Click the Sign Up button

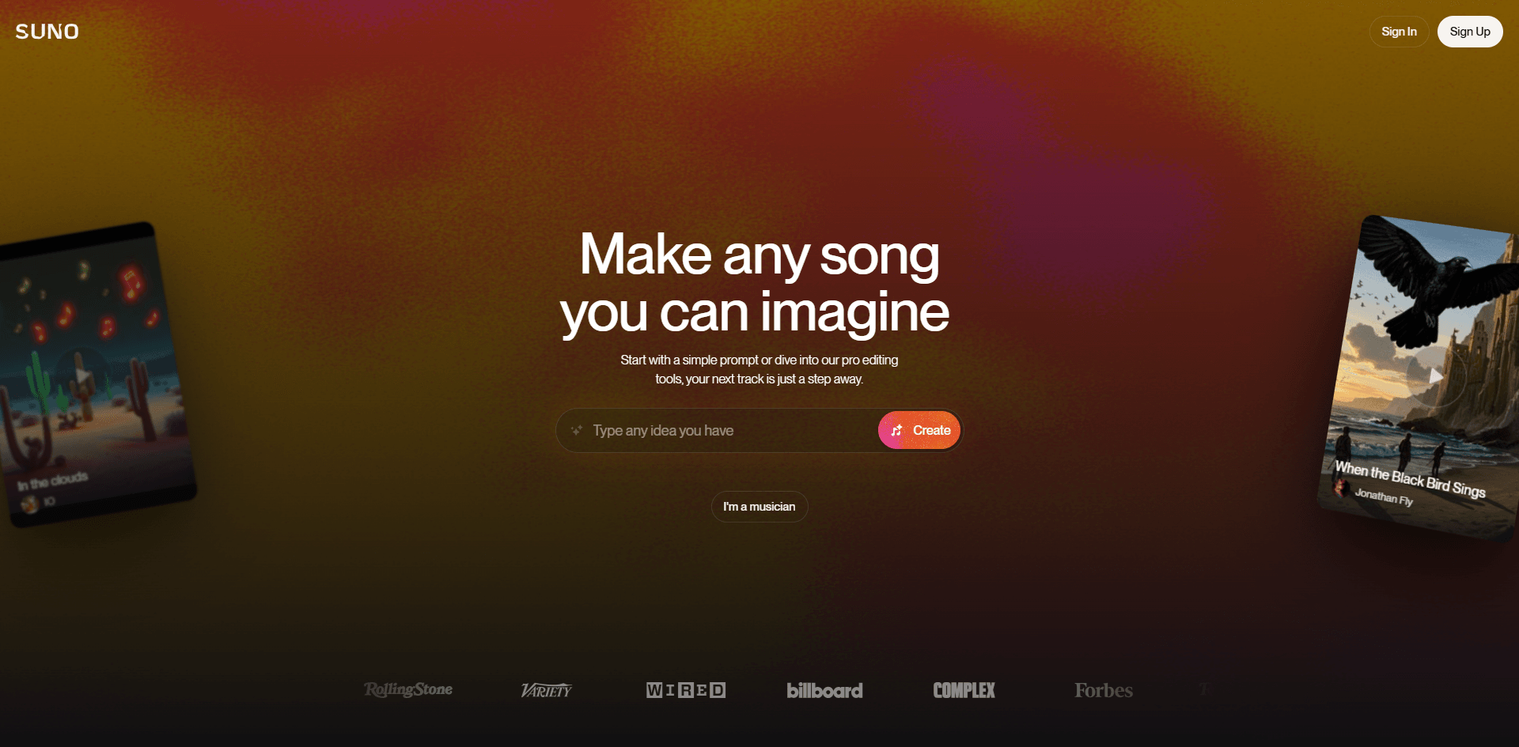click(1470, 32)
